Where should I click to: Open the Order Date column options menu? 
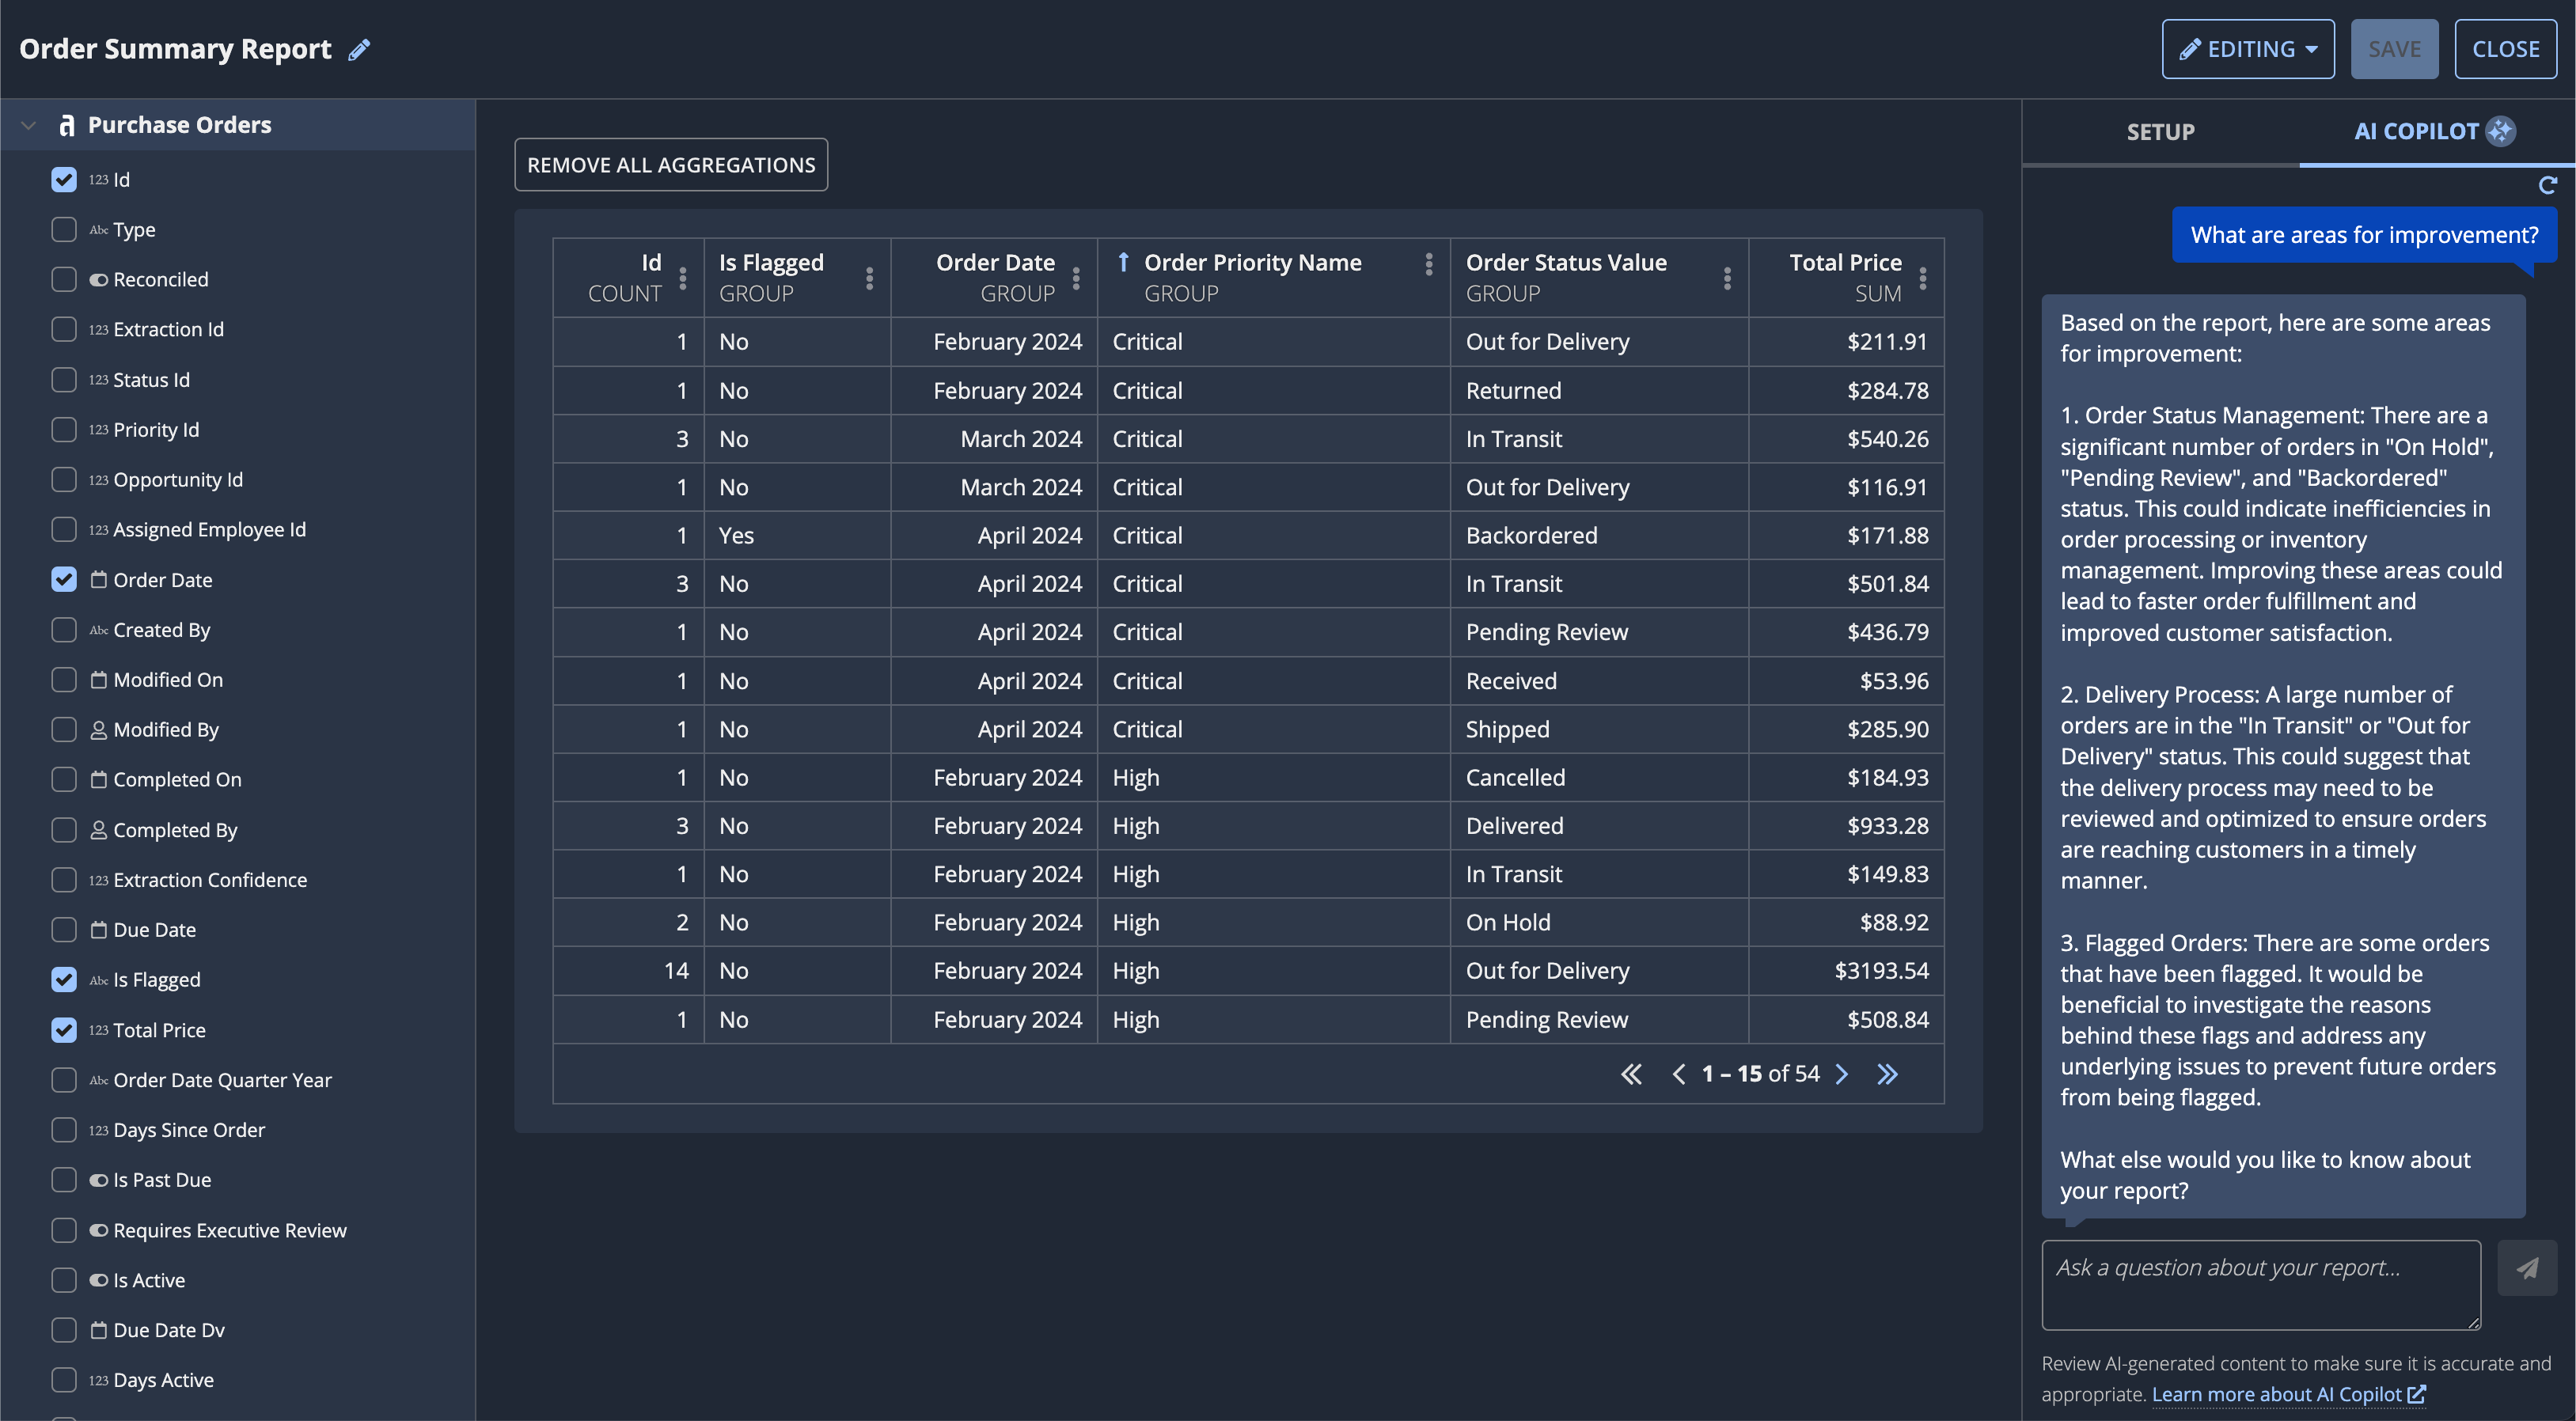(1076, 278)
